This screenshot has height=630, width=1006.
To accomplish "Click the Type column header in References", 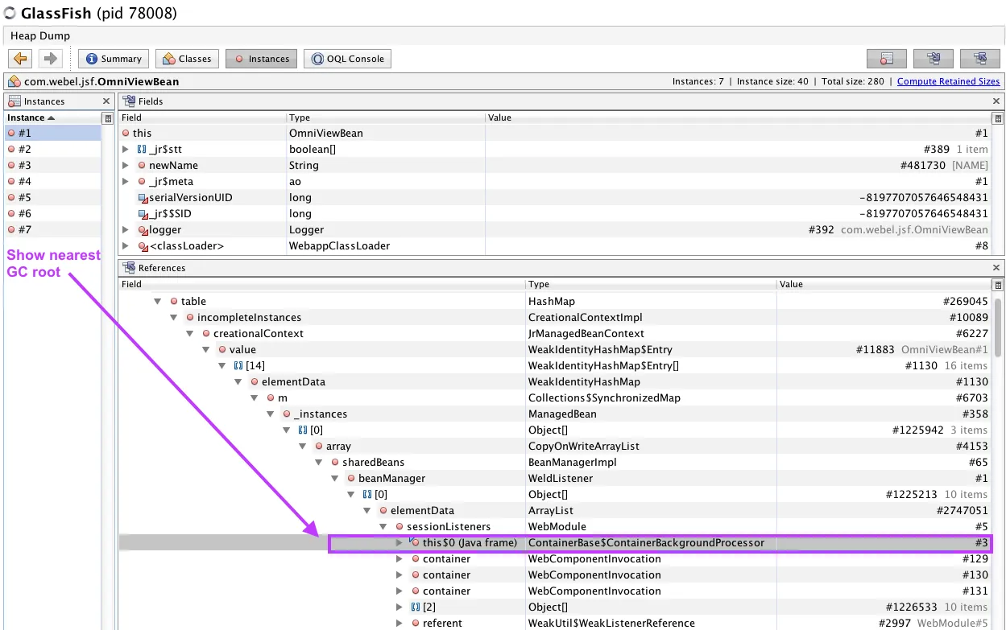I will (651, 284).
